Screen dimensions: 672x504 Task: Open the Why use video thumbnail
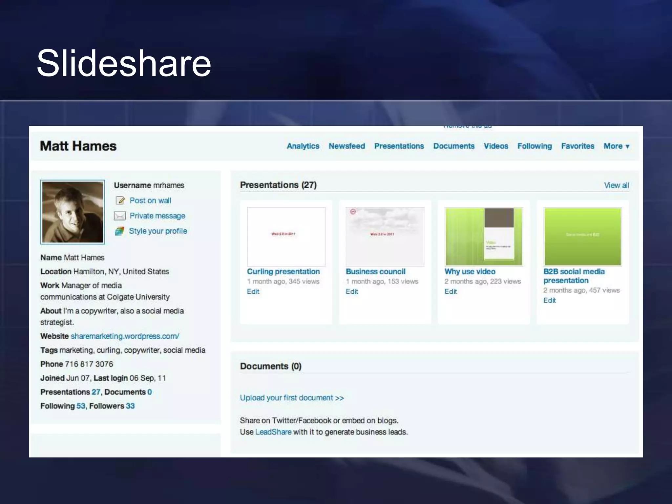[x=484, y=237]
